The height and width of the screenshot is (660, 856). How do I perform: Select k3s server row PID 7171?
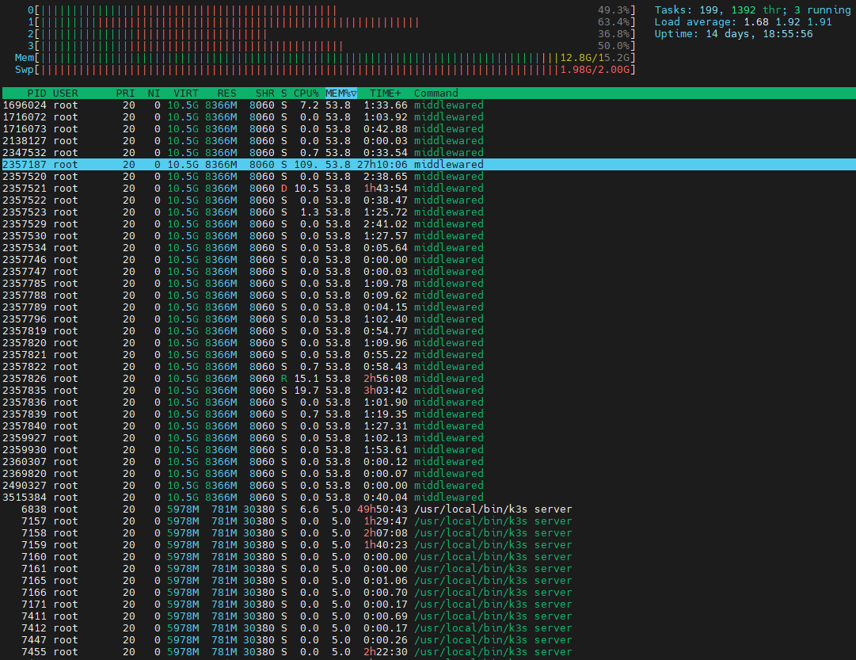tap(428, 605)
